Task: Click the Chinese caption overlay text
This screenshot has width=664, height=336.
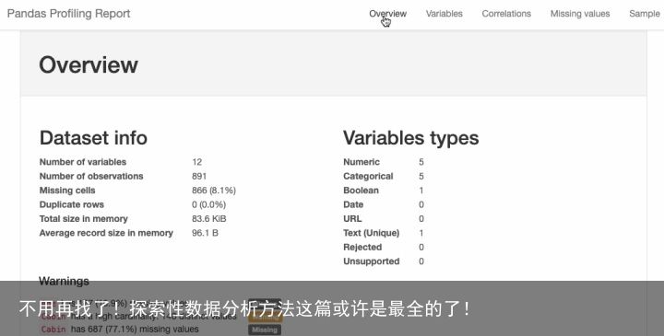Action: (x=245, y=309)
